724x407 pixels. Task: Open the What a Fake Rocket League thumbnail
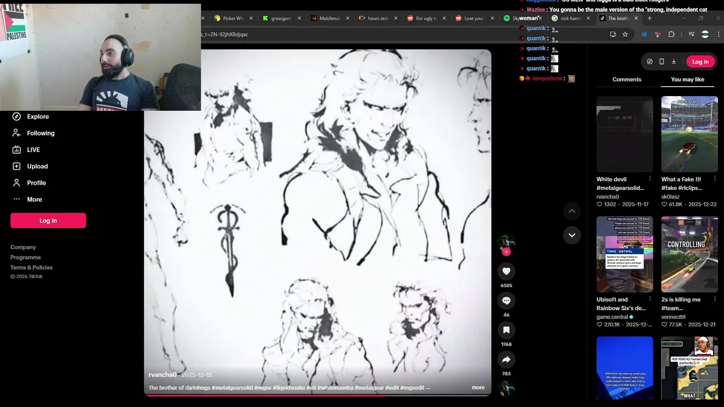(x=689, y=134)
